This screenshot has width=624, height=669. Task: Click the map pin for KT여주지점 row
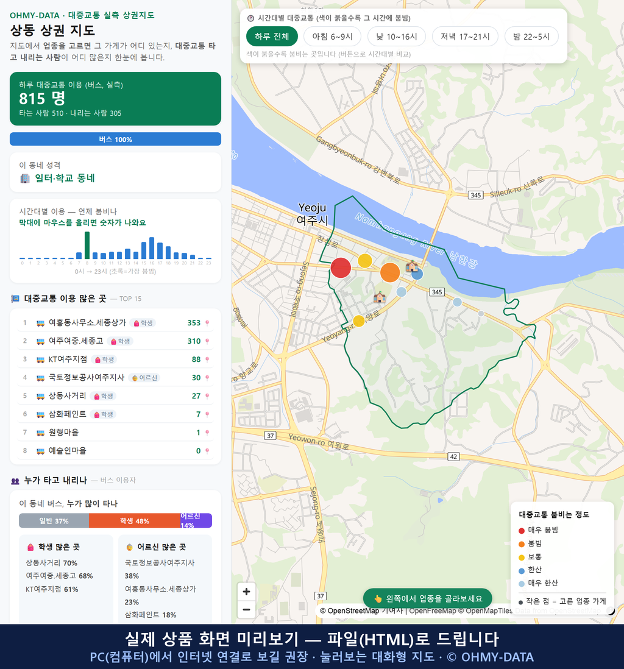207,359
